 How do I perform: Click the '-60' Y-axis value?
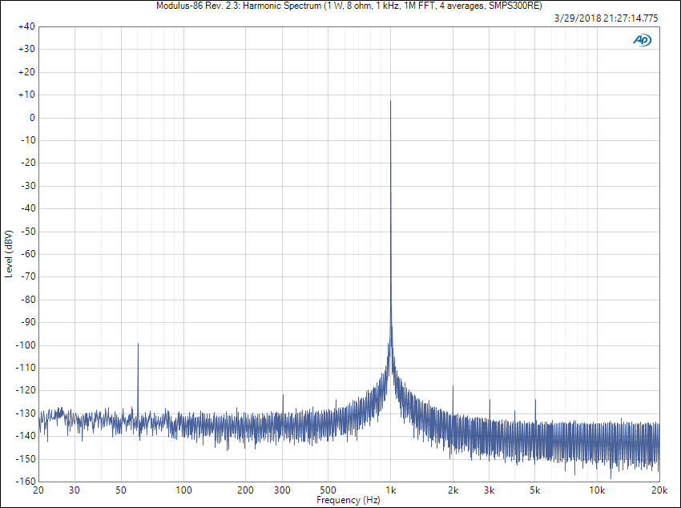pos(28,255)
